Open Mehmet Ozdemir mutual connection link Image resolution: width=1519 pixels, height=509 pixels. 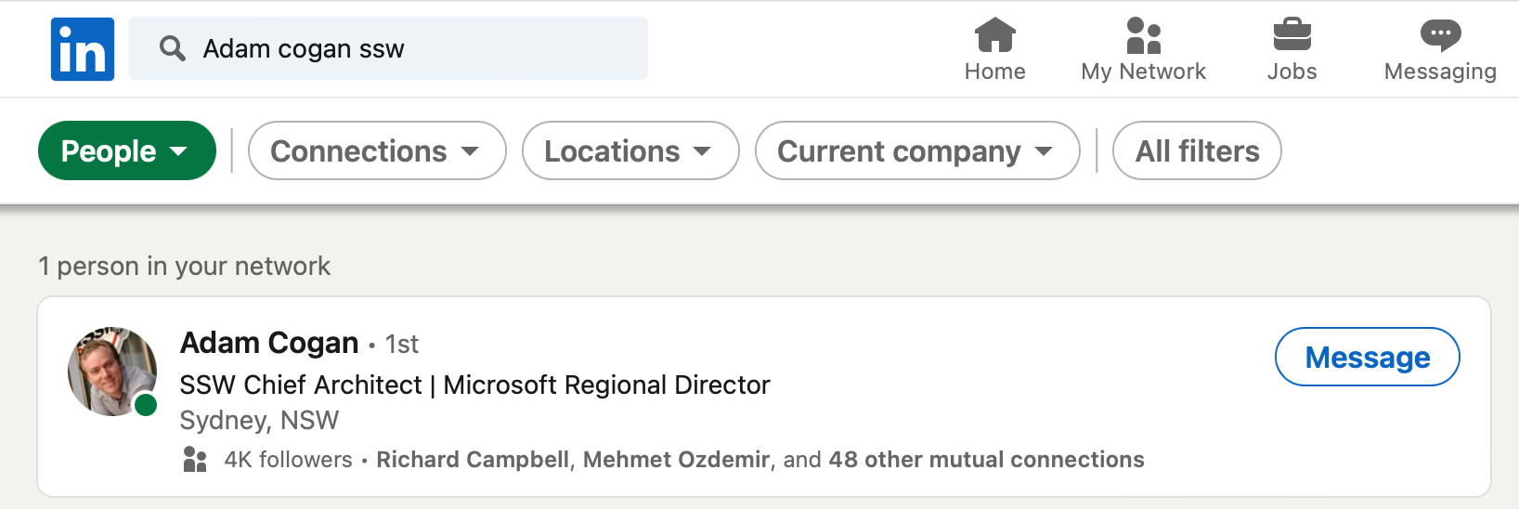(676, 460)
